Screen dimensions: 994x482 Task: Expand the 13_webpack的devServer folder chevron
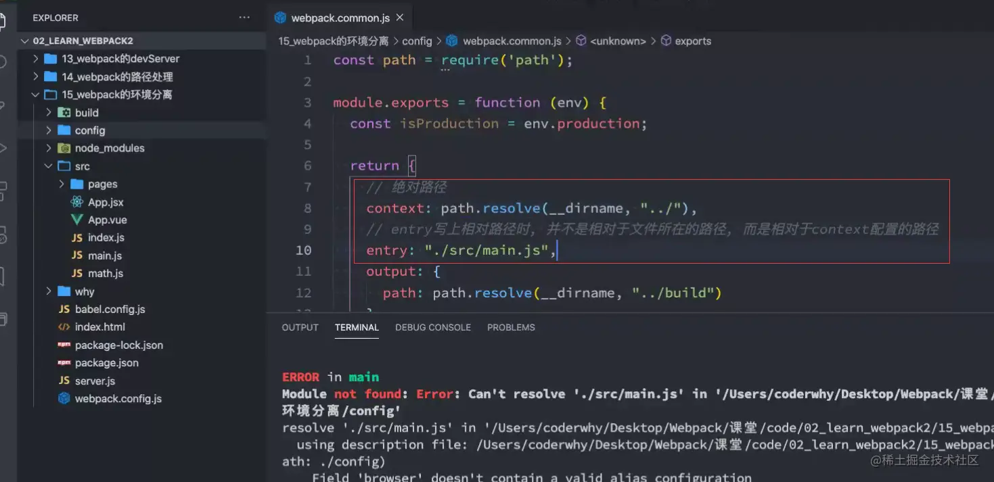tap(36, 59)
